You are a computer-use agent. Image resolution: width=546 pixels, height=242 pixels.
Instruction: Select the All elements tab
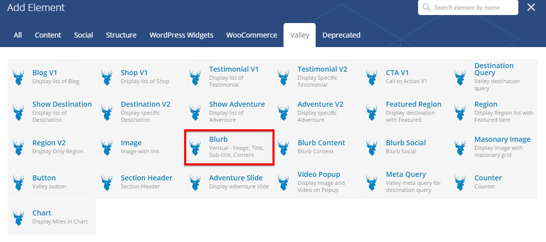(18, 35)
